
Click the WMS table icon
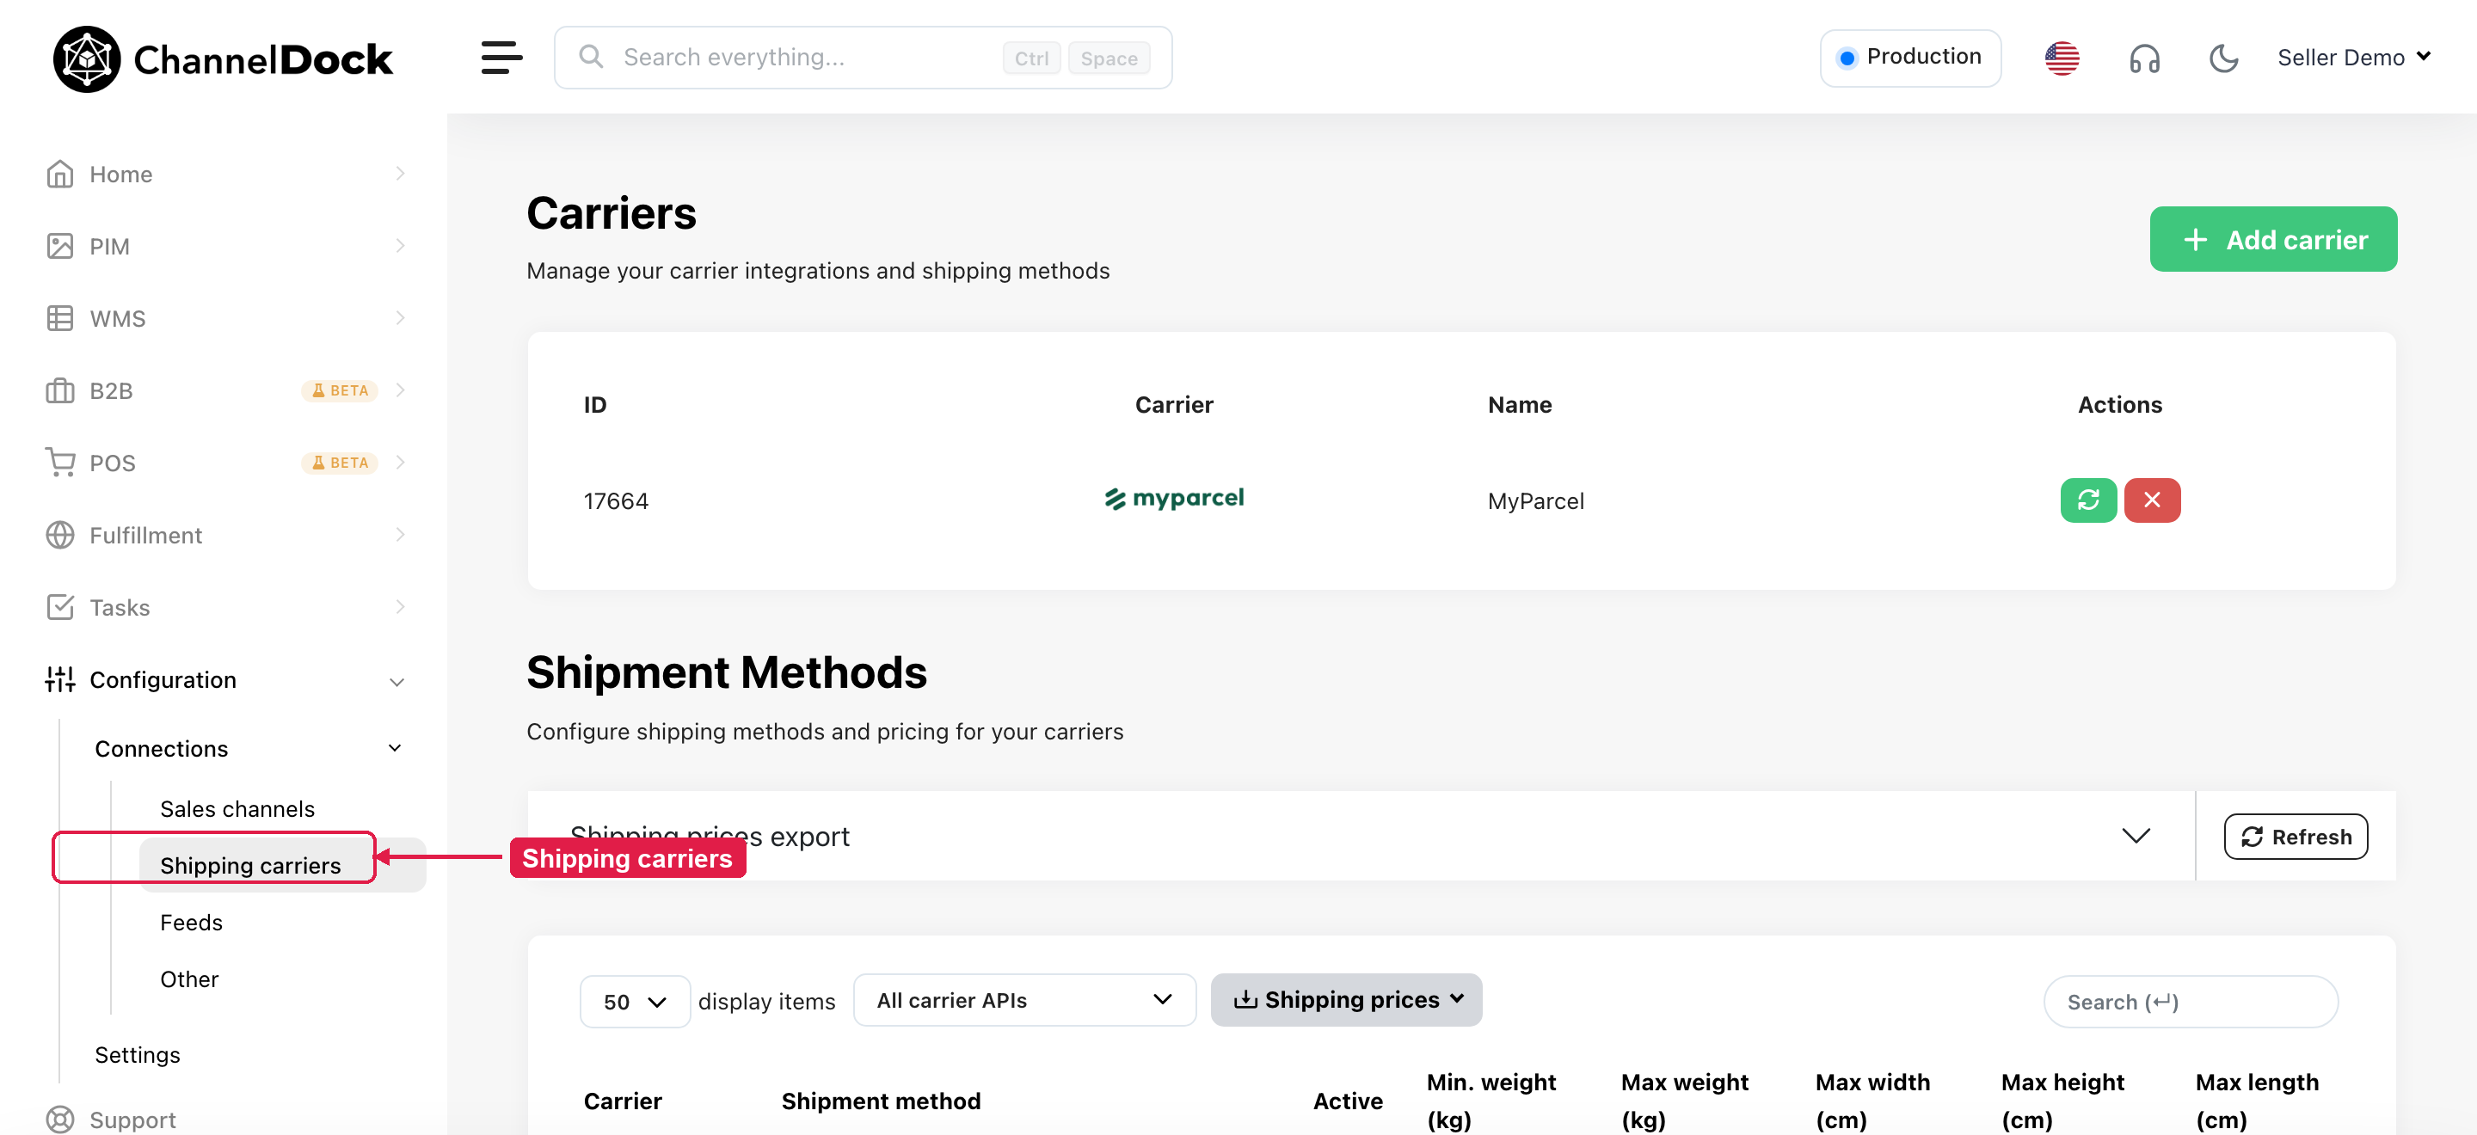click(59, 318)
